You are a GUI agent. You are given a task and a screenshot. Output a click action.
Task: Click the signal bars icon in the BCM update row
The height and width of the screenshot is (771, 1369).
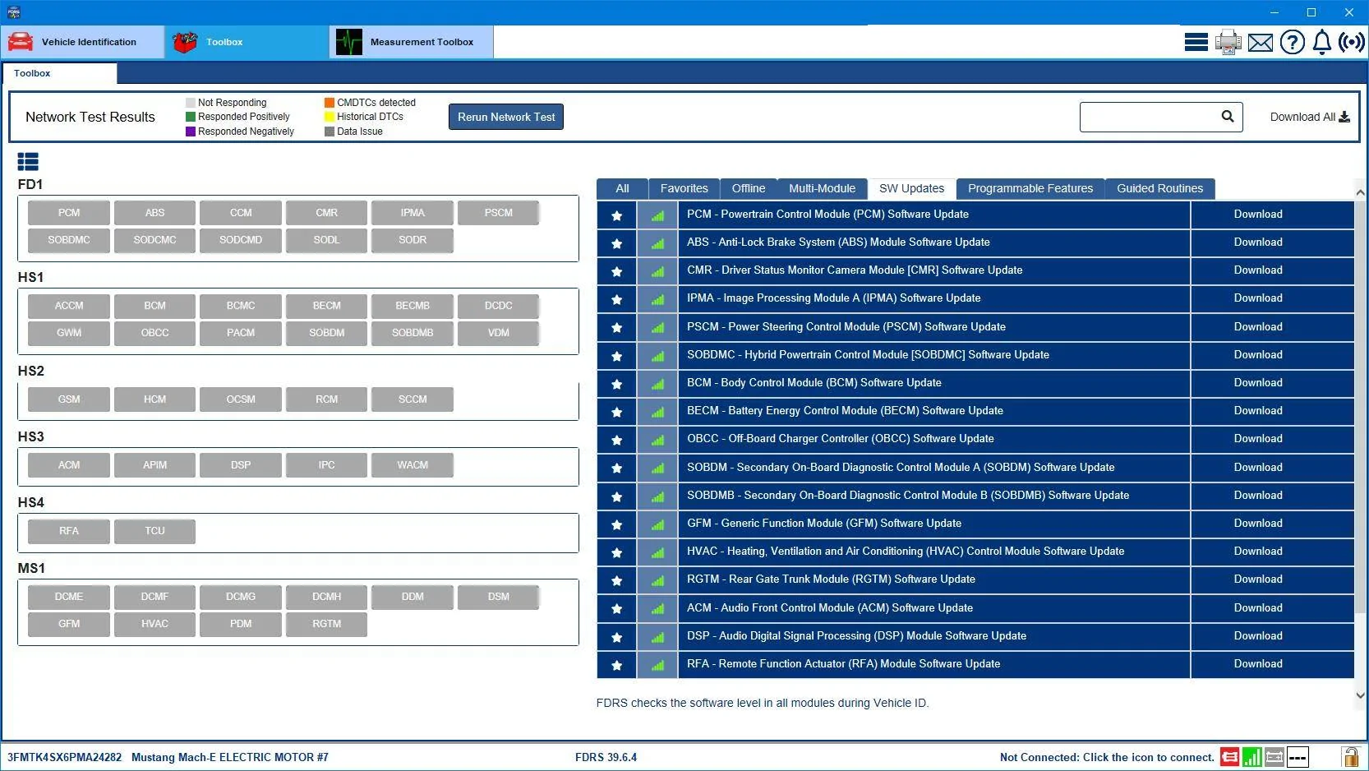pyautogui.click(x=657, y=384)
